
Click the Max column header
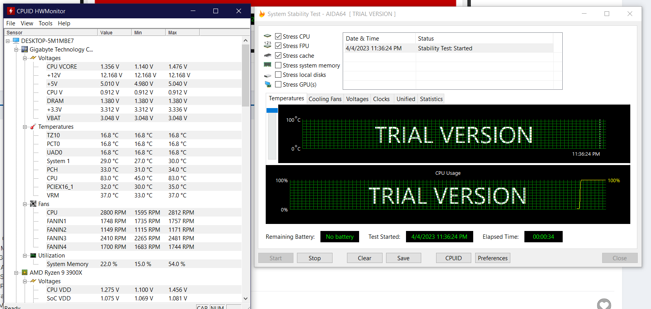(x=182, y=32)
